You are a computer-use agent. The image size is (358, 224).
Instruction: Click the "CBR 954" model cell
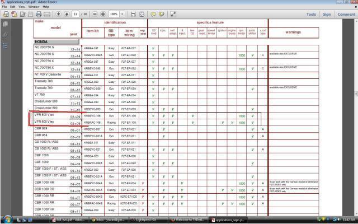point(41,135)
